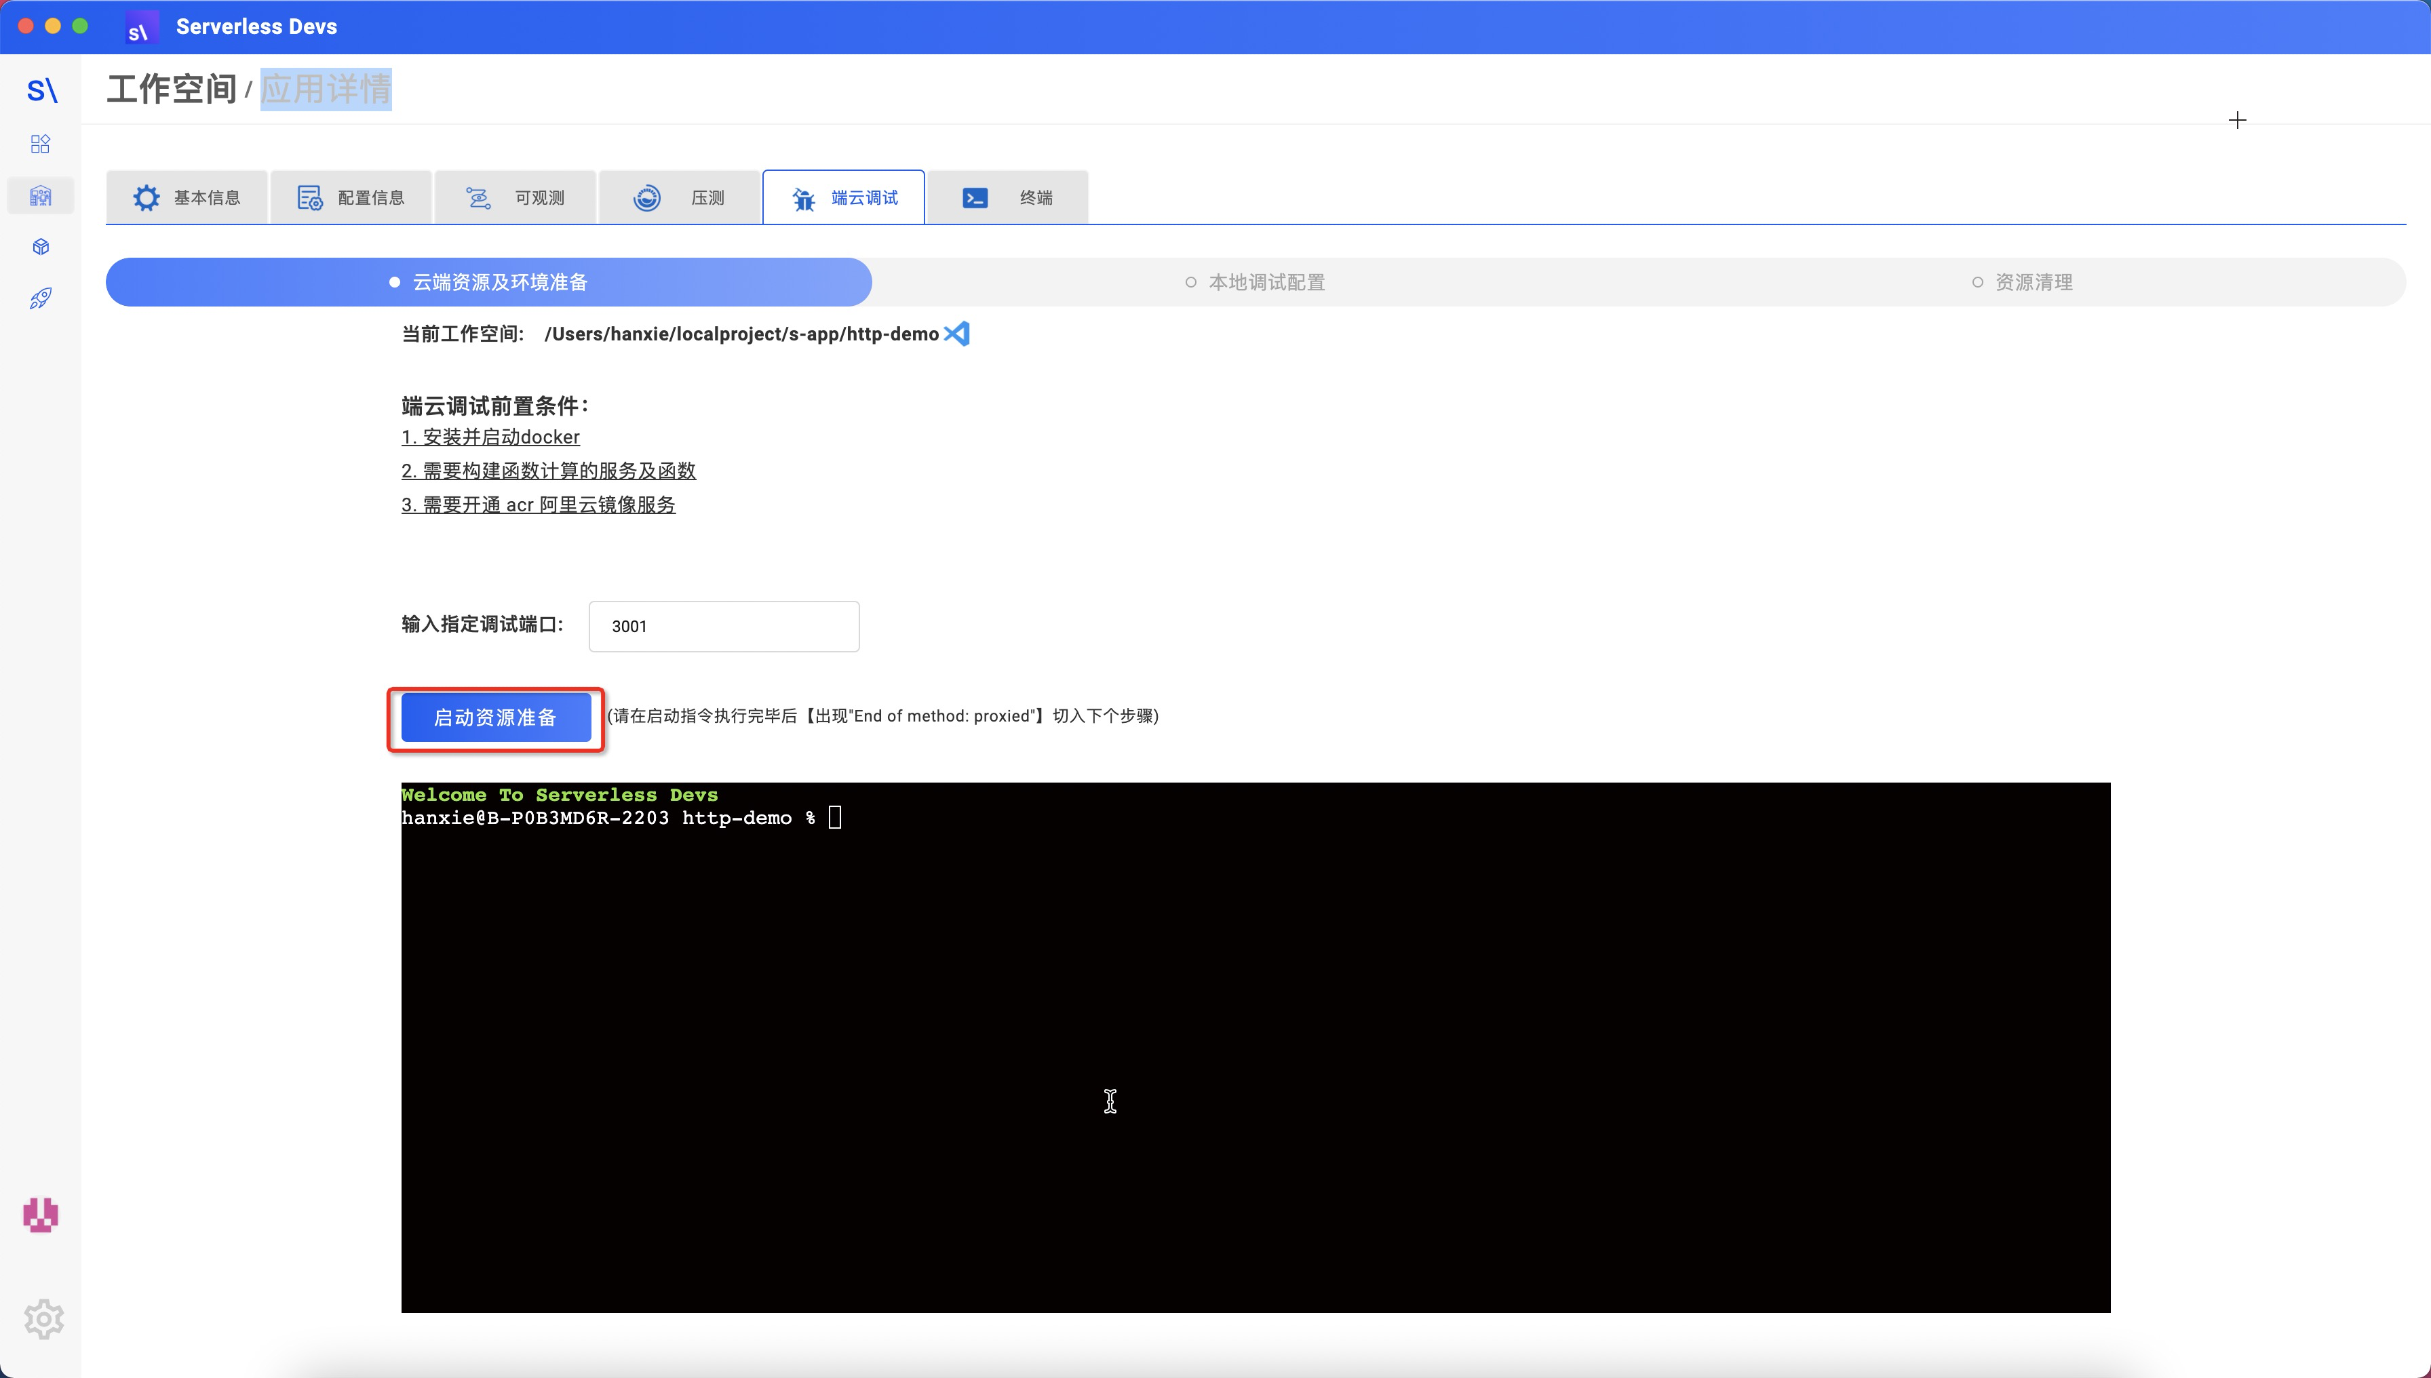The image size is (2431, 1378).
Task: Click the 'Welcome To Serverless Devs' terminal text
Action: point(560,795)
